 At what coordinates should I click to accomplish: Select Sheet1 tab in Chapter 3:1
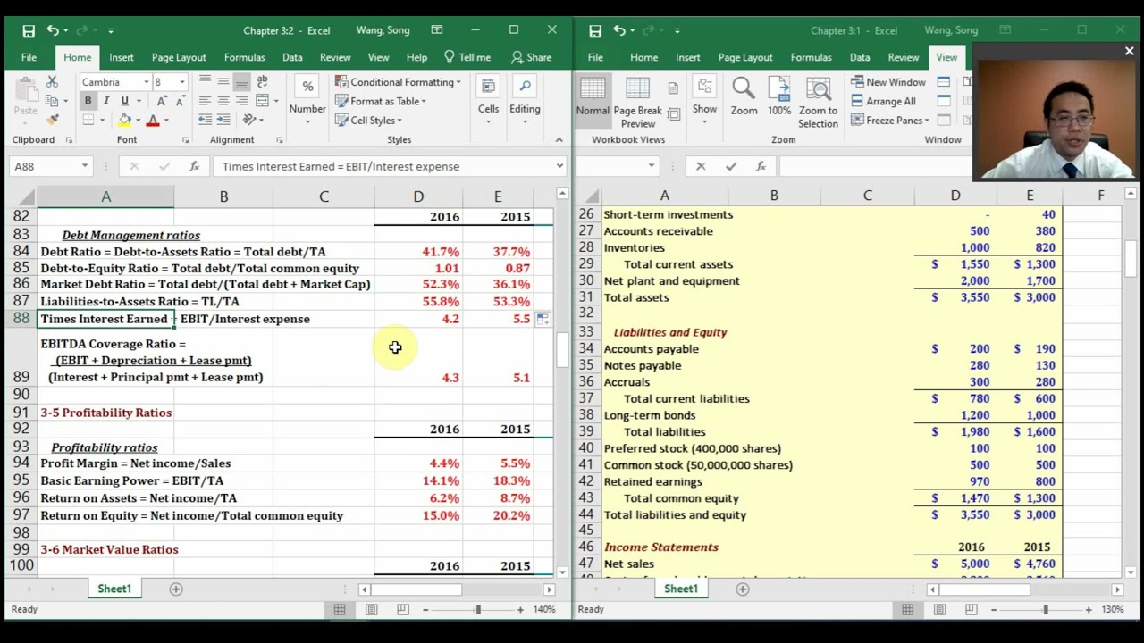click(x=680, y=589)
